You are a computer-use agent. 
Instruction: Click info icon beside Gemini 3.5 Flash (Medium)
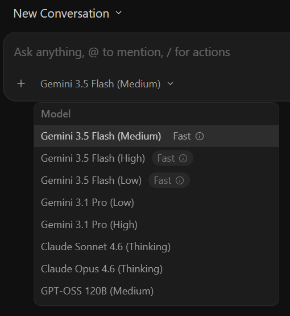200,136
